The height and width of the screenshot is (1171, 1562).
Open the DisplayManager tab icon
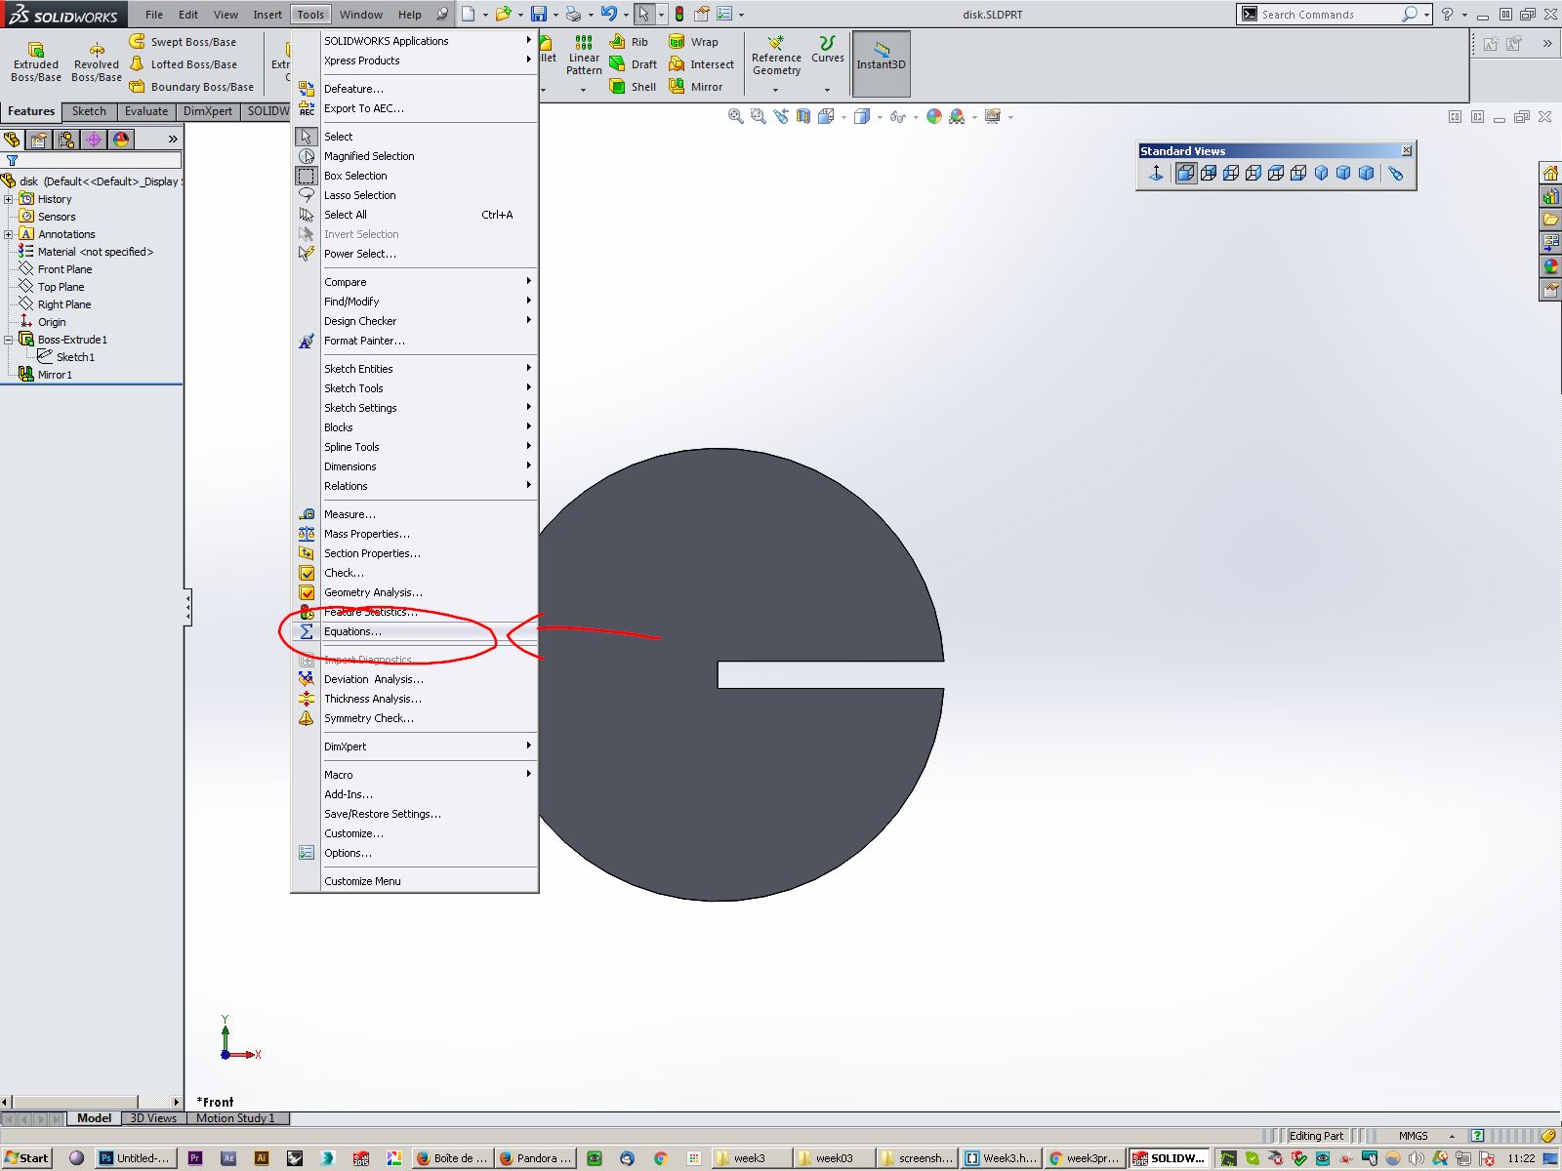pyautogui.click(x=121, y=140)
